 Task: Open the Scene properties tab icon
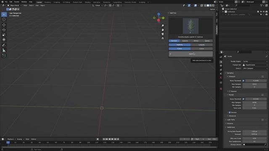click(221, 74)
